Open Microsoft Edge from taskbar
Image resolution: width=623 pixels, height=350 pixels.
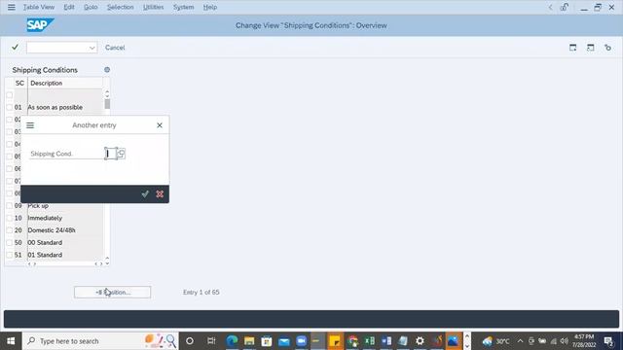(232, 341)
